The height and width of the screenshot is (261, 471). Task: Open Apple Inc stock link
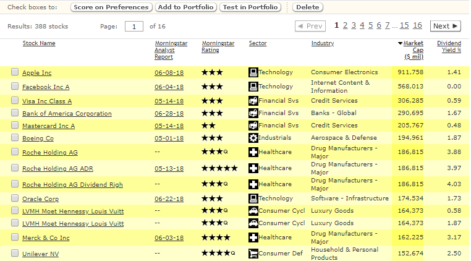coord(36,73)
